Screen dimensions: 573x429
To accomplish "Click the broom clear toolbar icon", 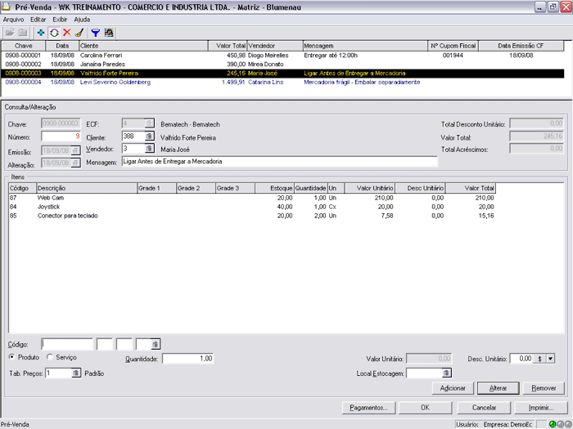I will click(79, 32).
